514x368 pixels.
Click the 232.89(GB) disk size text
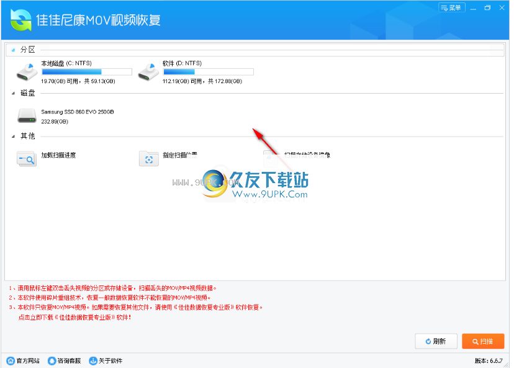click(x=55, y=122)
